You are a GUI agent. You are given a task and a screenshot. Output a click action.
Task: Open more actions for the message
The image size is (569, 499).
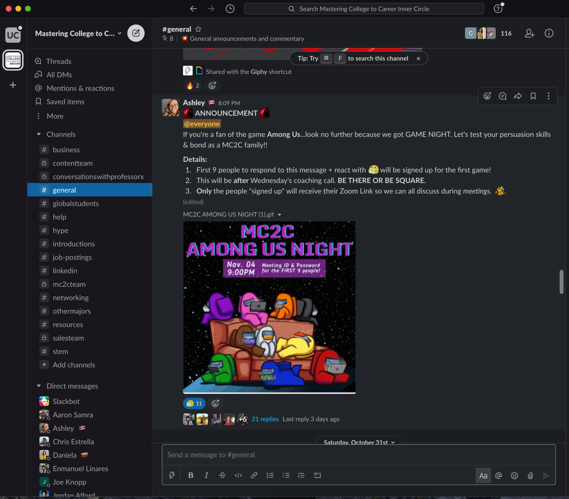tap(548, 96)
